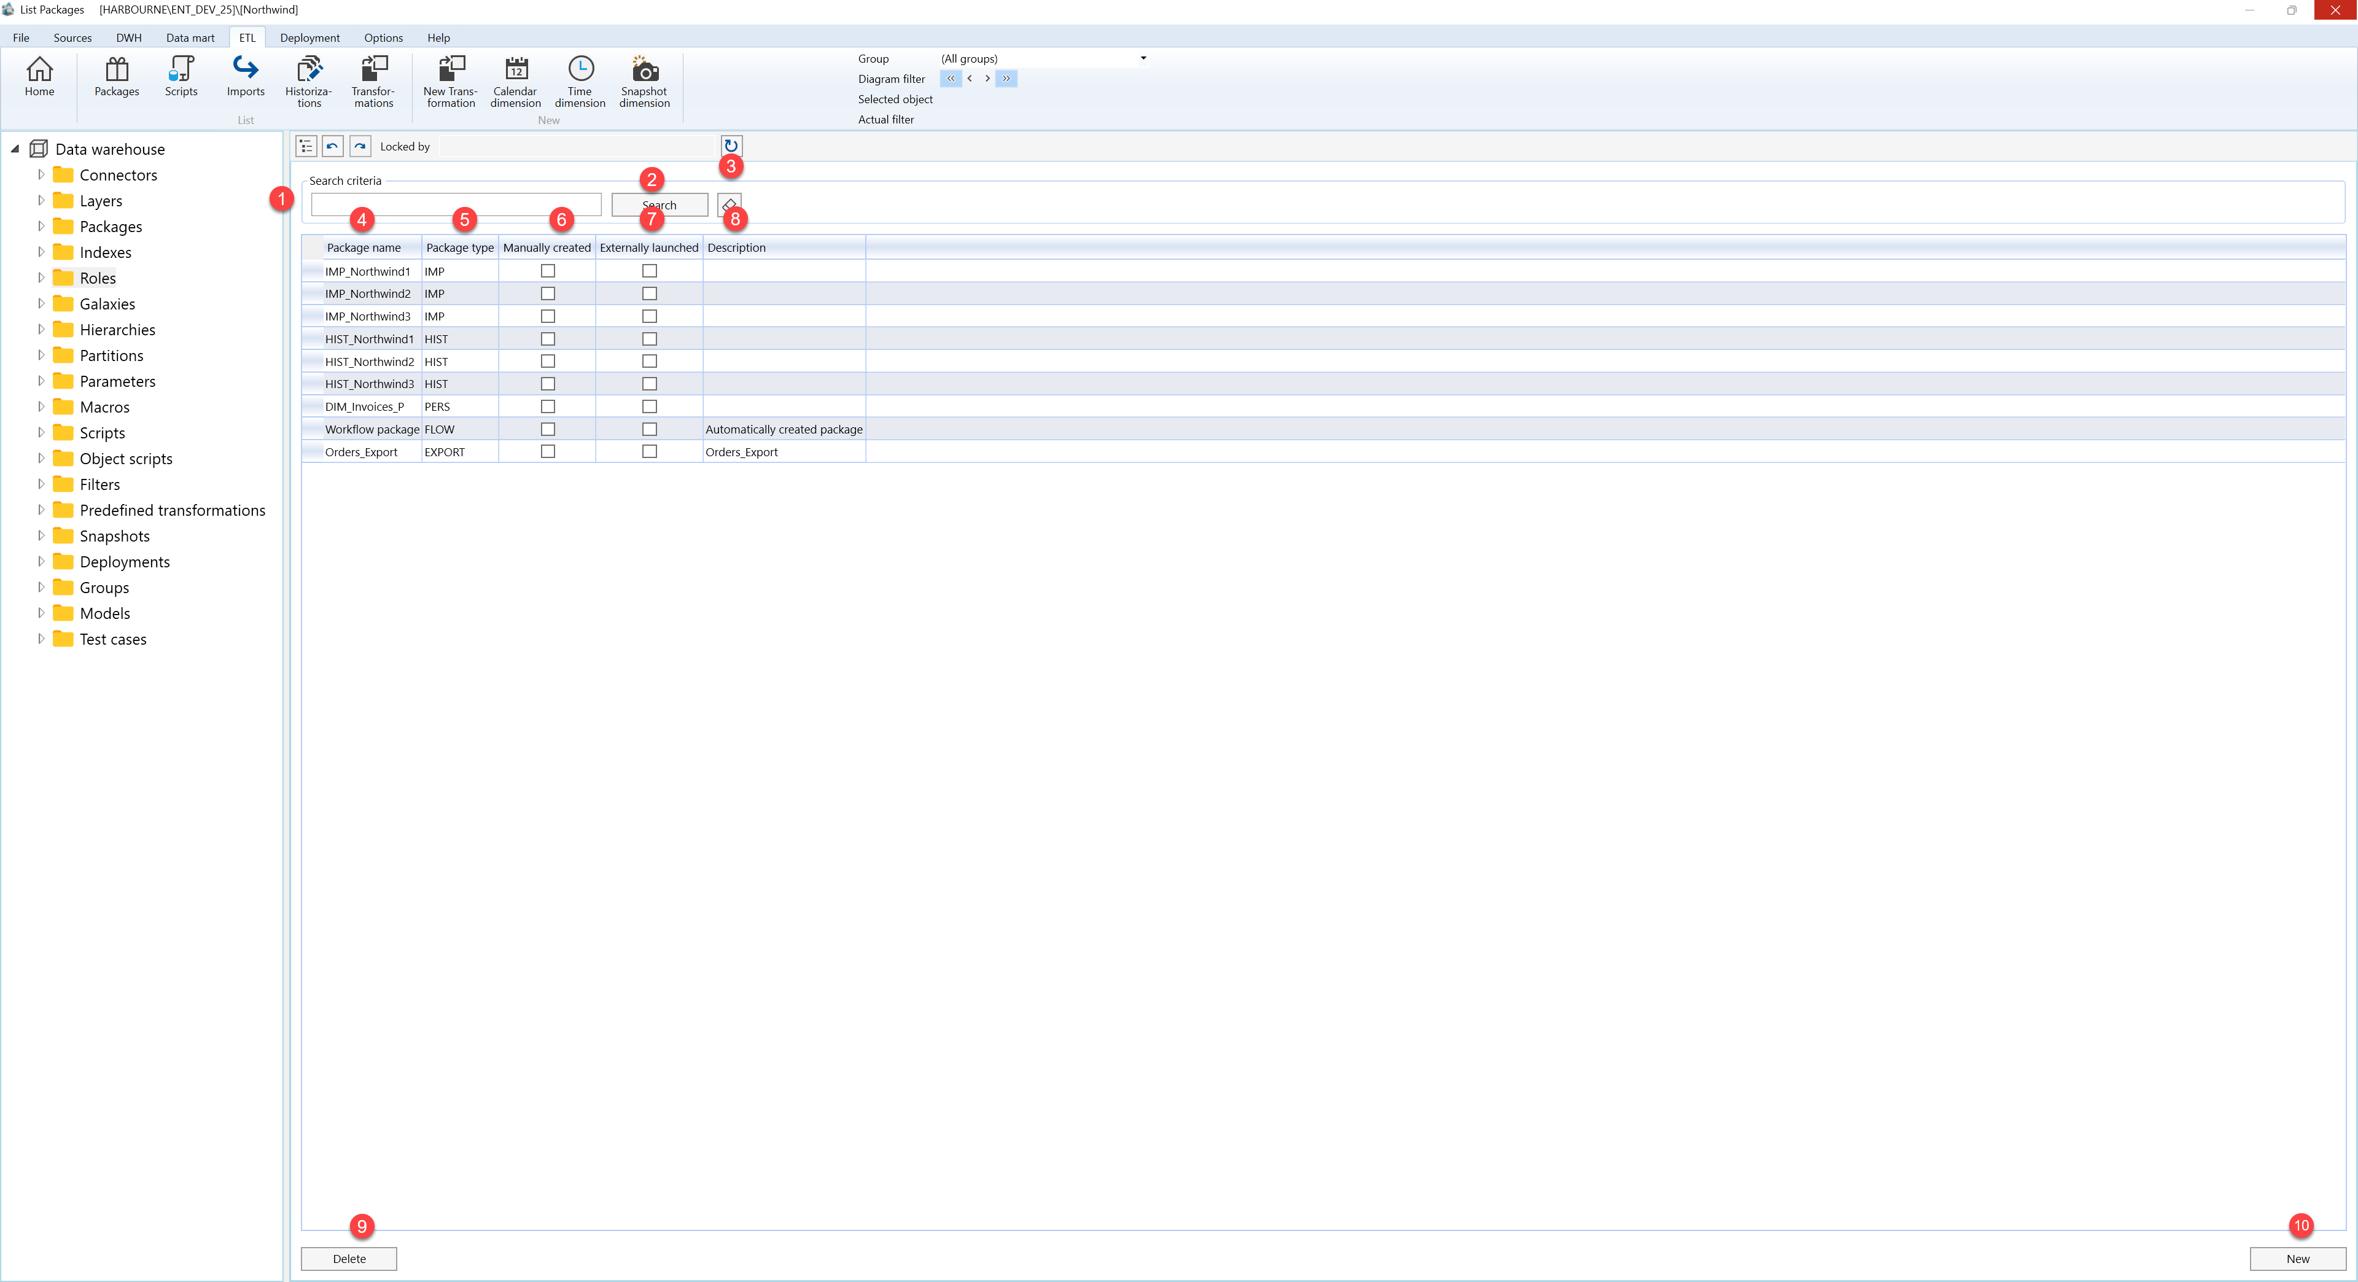Screen dimensions: 2358x1282
Task: Toggle Manually created for IMP_Northwind3
Action: pos(547,316)
